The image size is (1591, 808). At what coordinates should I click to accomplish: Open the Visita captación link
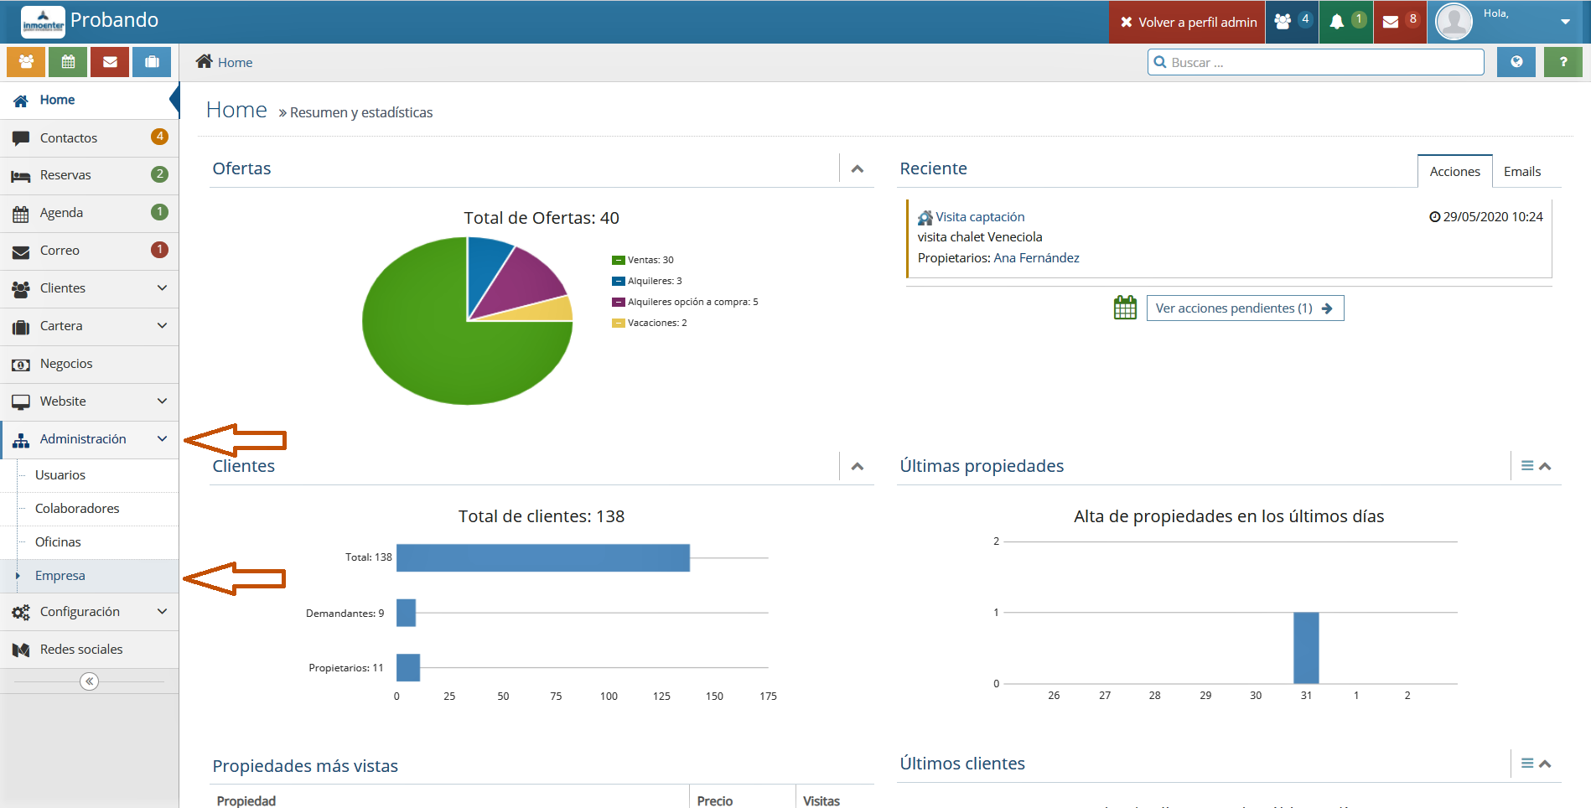click(980, 217)
